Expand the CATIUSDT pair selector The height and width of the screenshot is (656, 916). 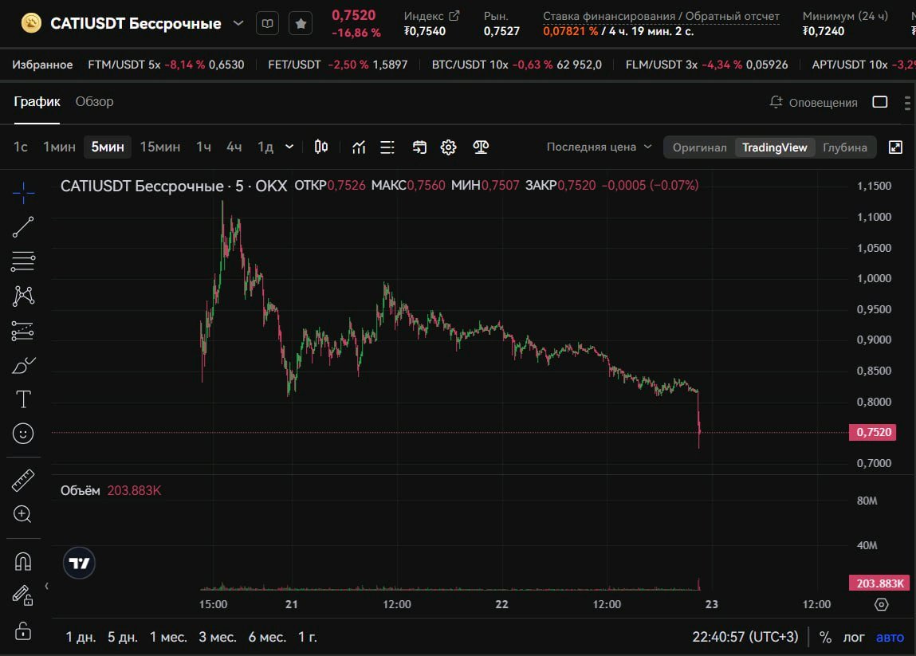point(238,23)
